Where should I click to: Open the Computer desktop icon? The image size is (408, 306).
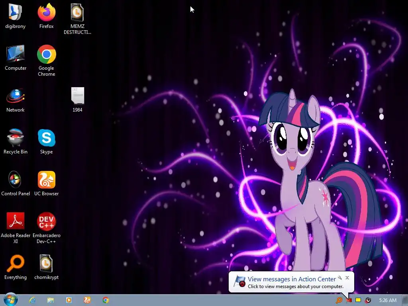click(16, 58)
